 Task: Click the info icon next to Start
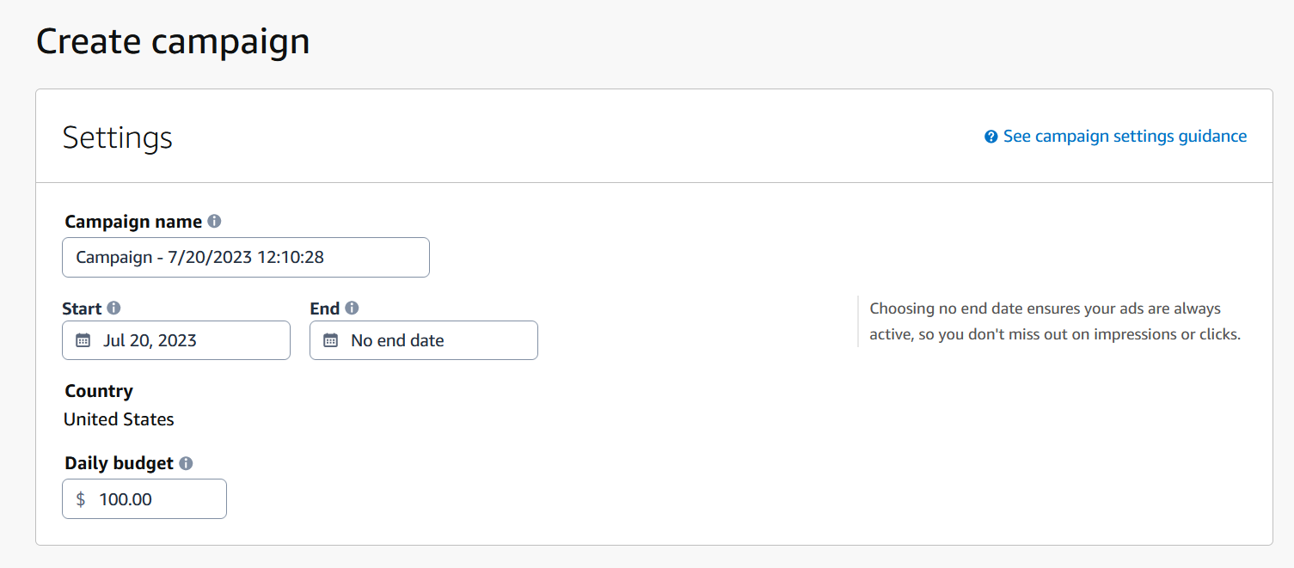coord(113,308)
